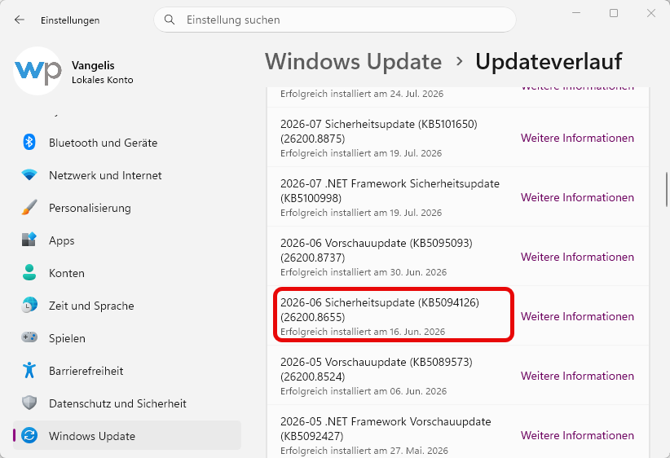Click 2026-06 Sicherheitsupdate (KB5094126) title
Viewport: 670px width, 458px height.
tap(380, 310)
